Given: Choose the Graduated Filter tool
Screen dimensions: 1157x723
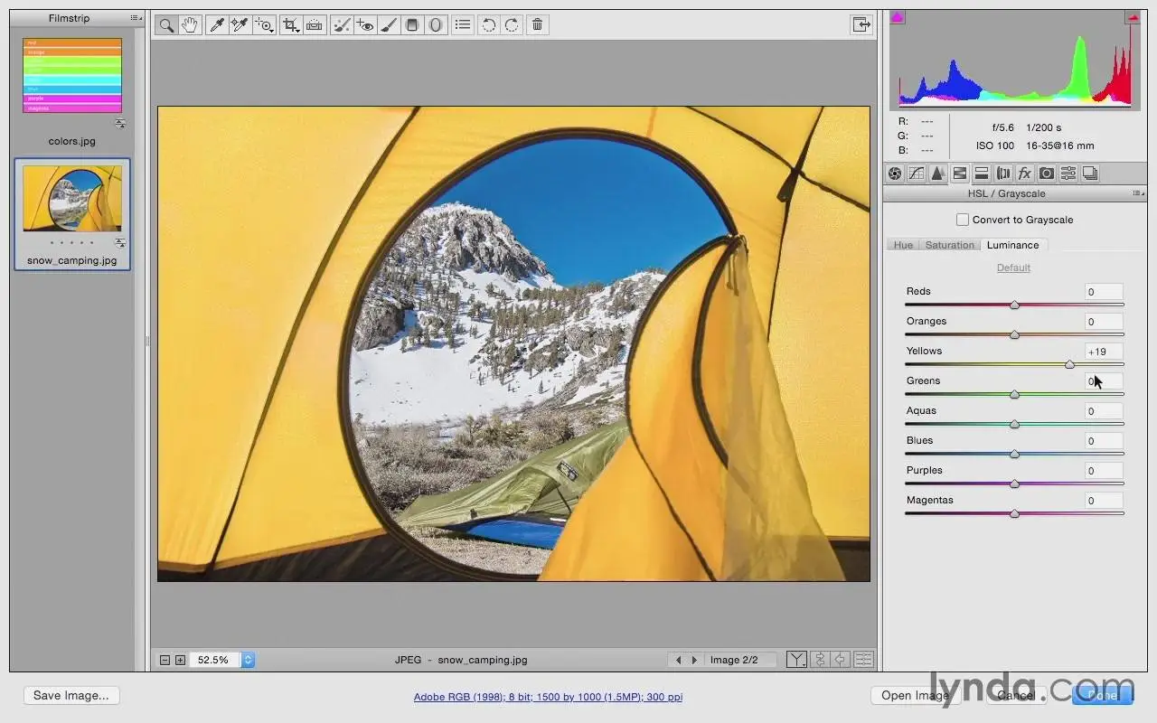Looking at the screenshot, I should [412, 25].
